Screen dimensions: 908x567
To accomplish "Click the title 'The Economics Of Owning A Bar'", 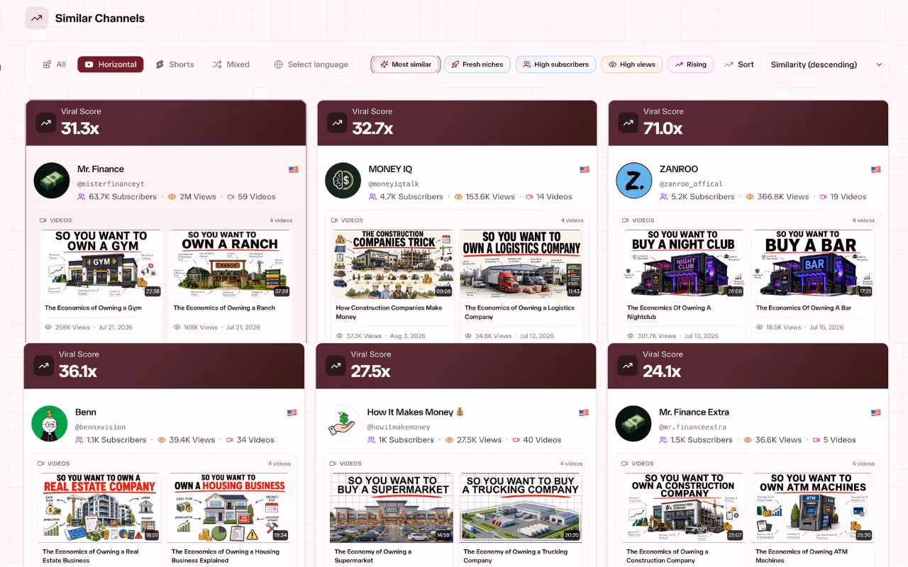I will click(x=804, y=308).
